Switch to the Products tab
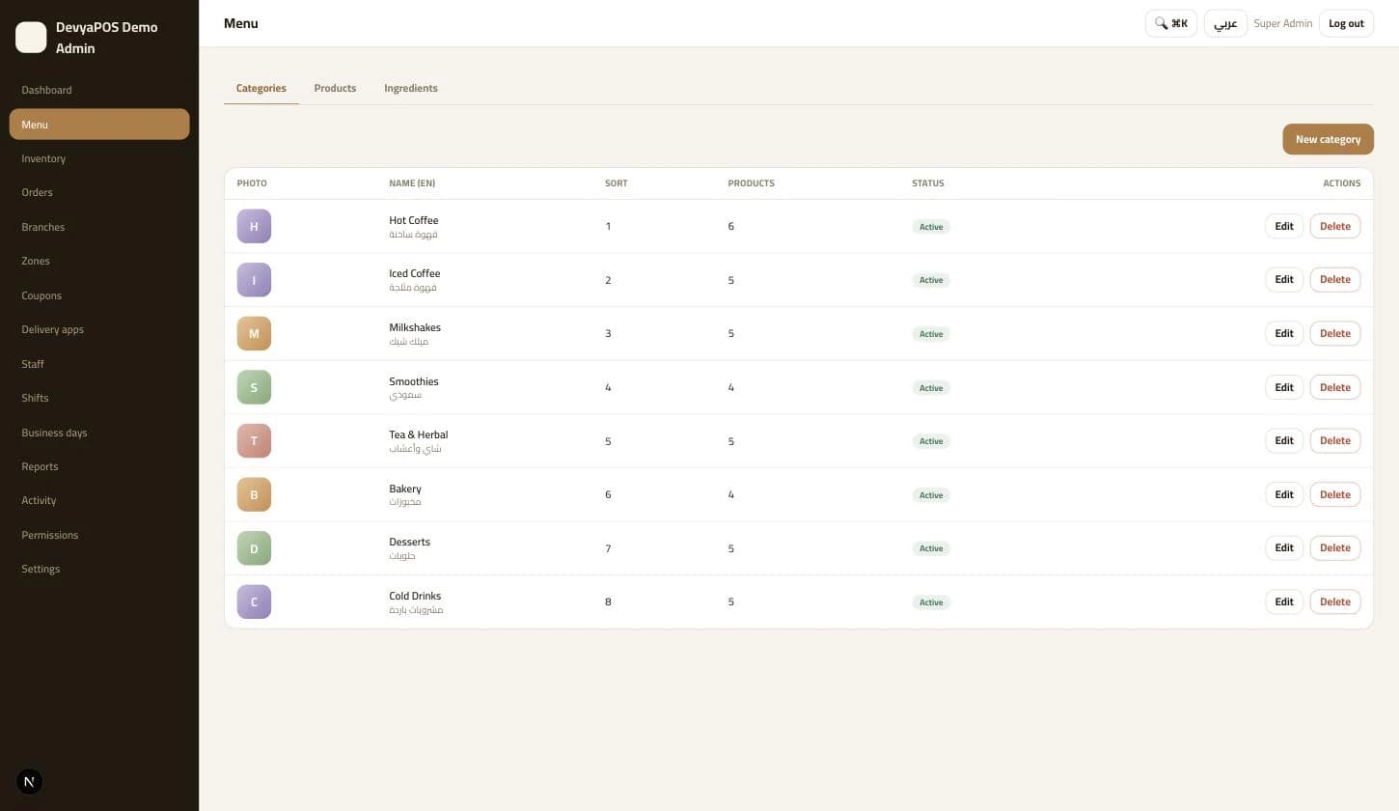1399x811 pixels. [x=335, y=88]
